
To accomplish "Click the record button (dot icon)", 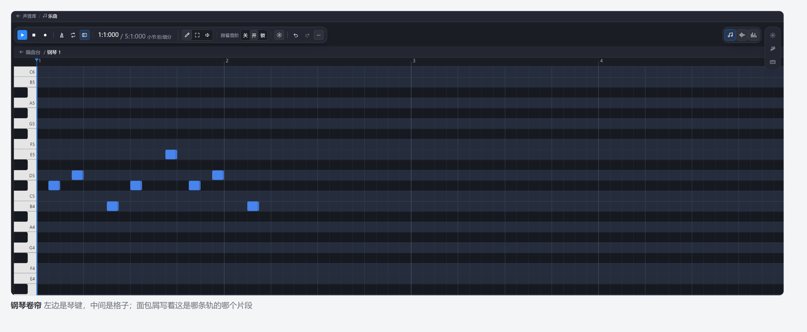I will click(45, 35).
